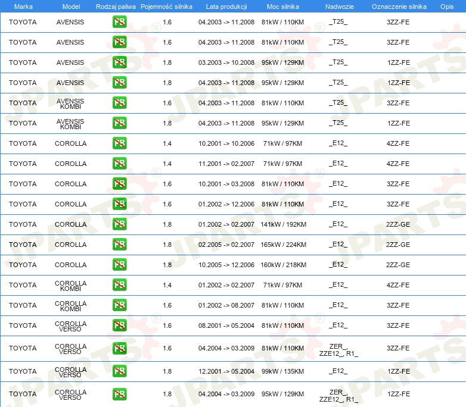Select the date range 01.2002 -> 12.2006

(226, 204)
